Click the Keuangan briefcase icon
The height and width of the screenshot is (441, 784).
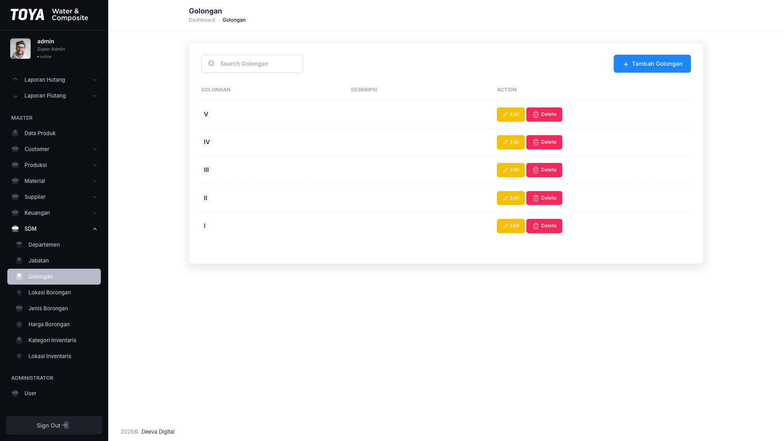tap(15, 213)
